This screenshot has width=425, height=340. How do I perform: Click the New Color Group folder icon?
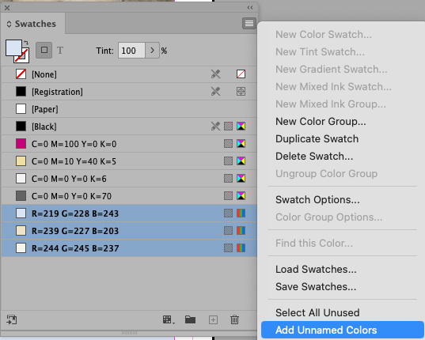pyautogui.click(x=190, y=319)
